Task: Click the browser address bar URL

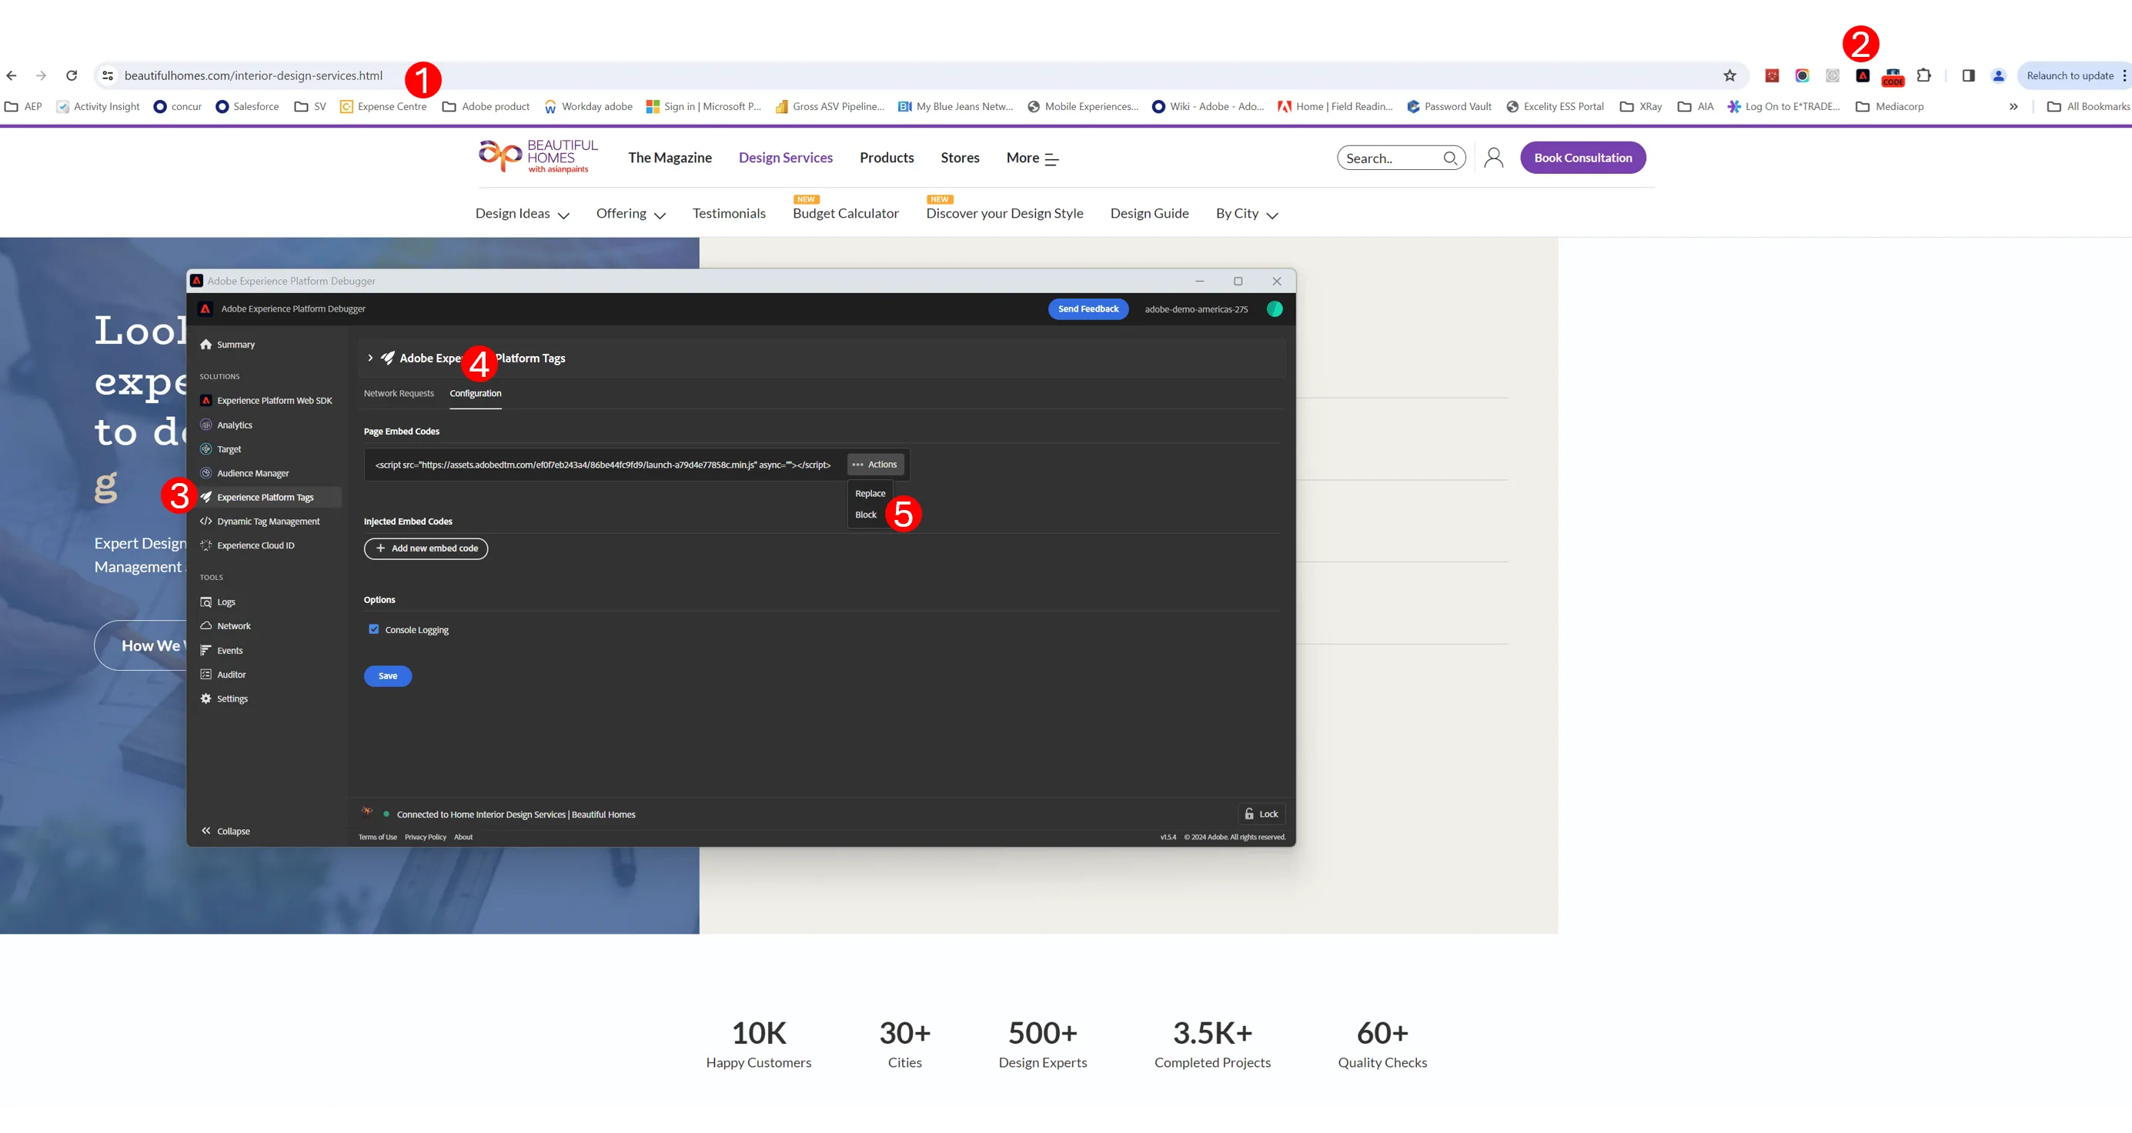Action: pyautogui.click(x=252, y=75)
